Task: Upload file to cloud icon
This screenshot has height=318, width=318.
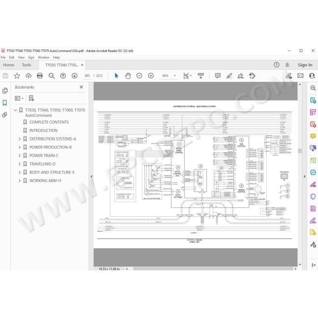Action: (28, 76)
